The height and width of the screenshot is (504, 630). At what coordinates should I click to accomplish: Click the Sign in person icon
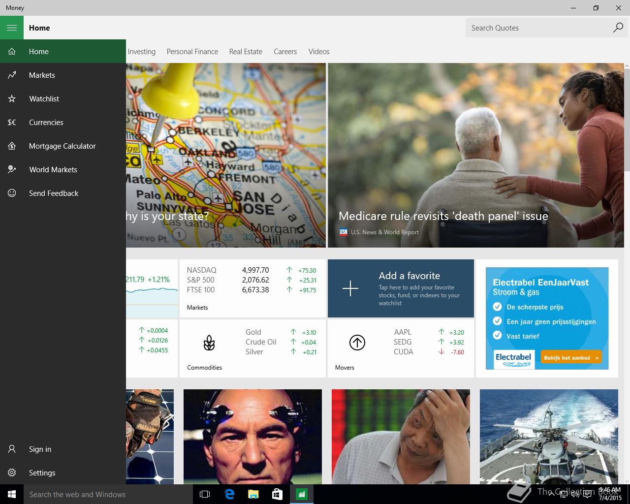click(x=12, y=449)
